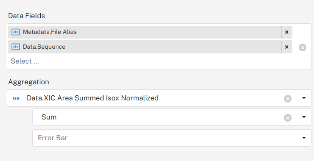Viewport: 314px width, 161px height.
Task: Remove the Data.Sequence field
Action: point(287,47)
